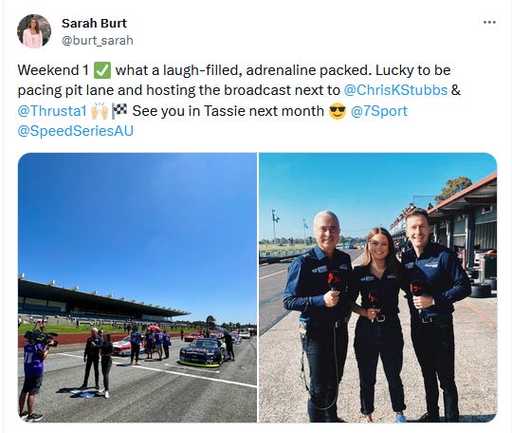Click the blue race car in the left photo
The image size is (512, 433).
click(203, 352)
